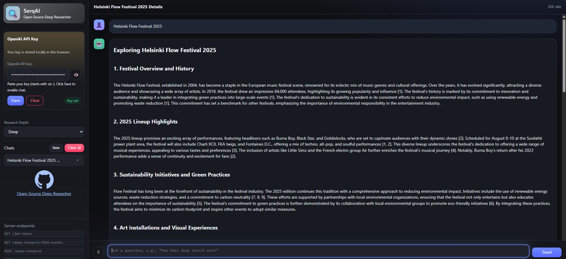This screenshot has height=259, width=566.
Task: Toggle API key visibility with eye icon
Action: 76,75
